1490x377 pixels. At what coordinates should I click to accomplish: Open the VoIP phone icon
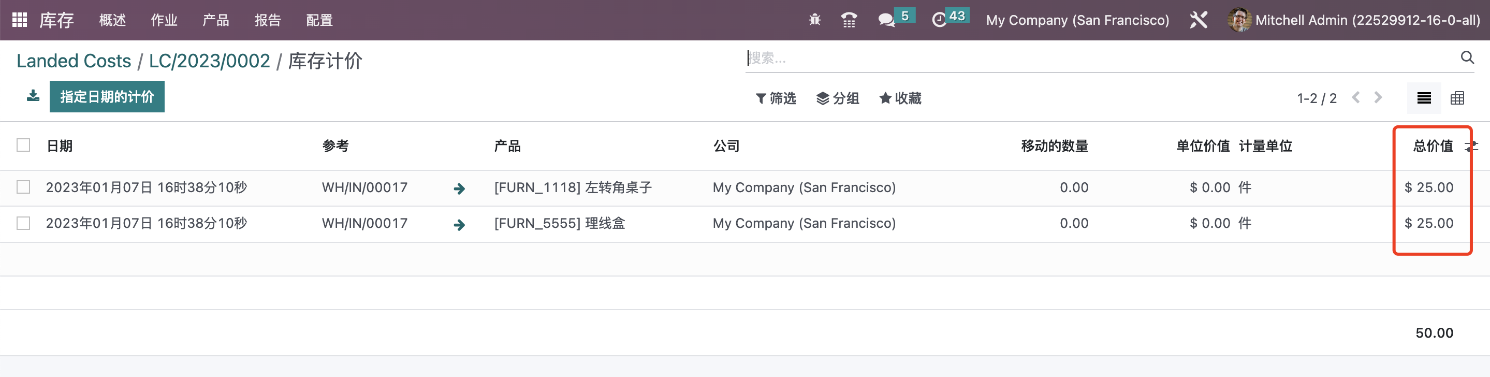point(849,20)
